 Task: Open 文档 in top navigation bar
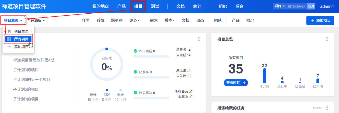click(x=181, y=6)
